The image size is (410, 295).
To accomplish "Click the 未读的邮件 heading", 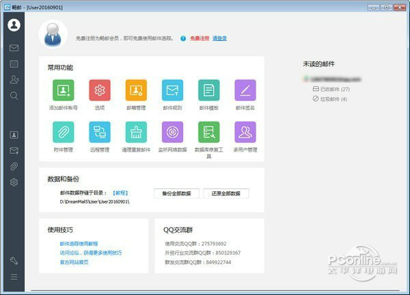I will 318,64.
